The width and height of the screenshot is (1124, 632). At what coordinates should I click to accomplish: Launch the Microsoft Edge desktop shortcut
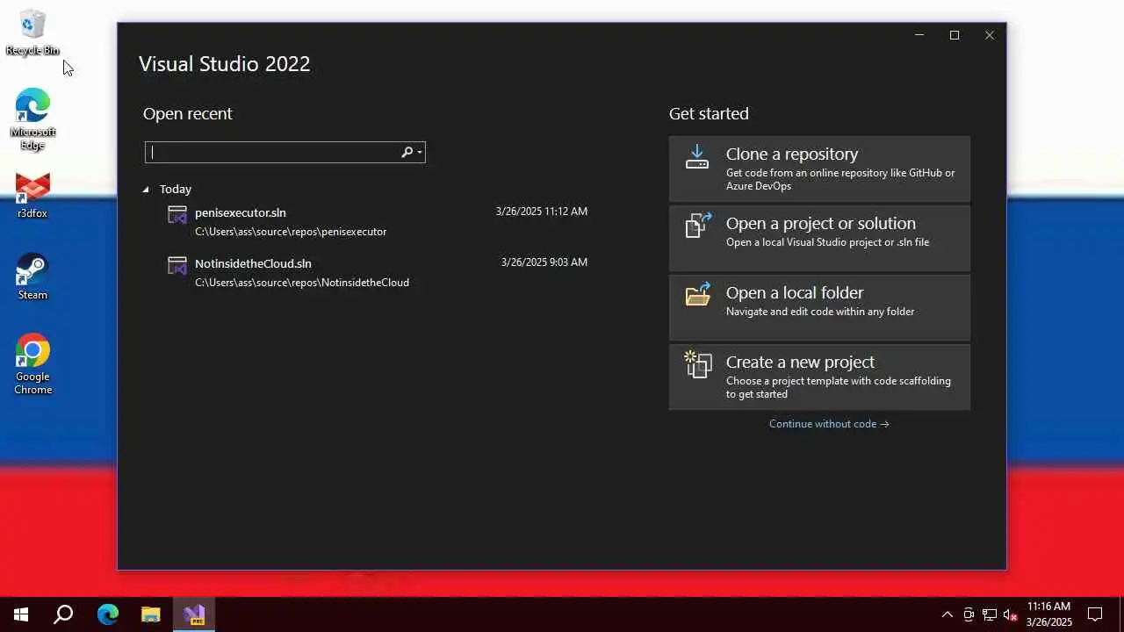tap(32, 118)
